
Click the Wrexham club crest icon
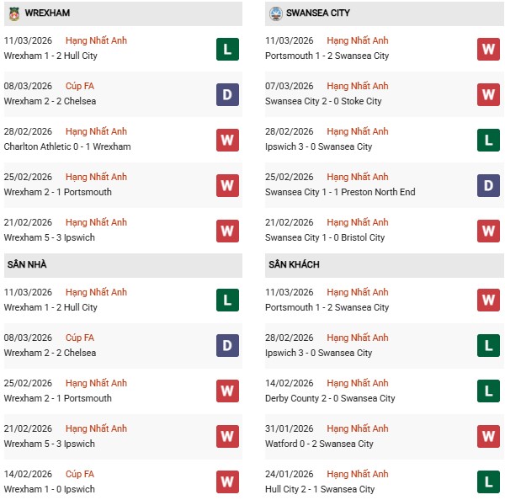[11, 13]
